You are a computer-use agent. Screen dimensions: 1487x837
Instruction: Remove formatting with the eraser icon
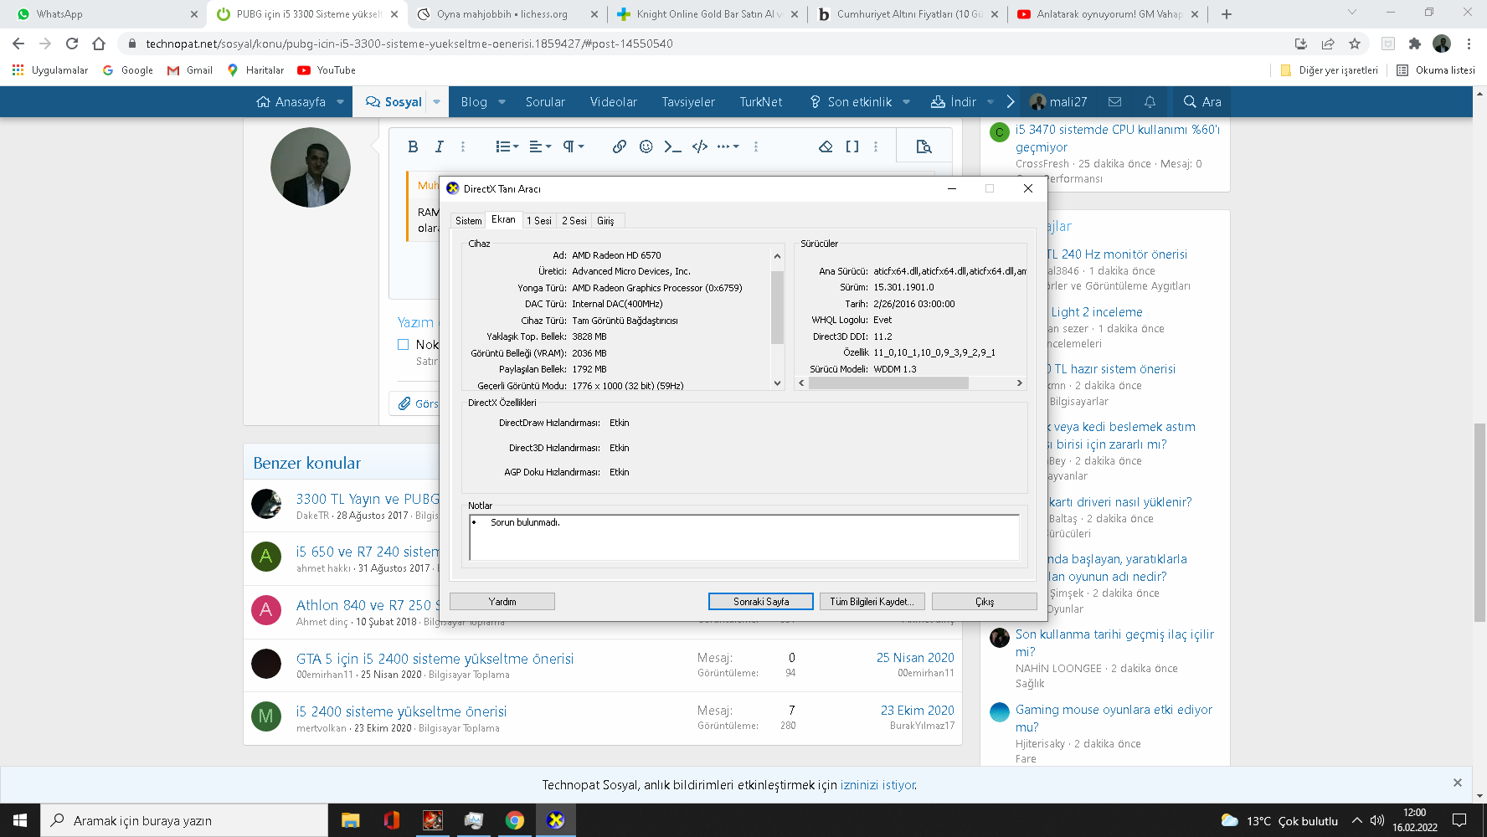click(826, 146)
